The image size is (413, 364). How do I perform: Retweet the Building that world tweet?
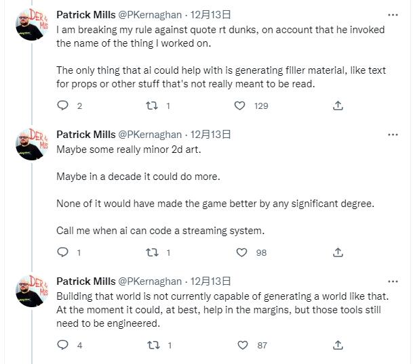pyautogui.click(x=153, y=345)
